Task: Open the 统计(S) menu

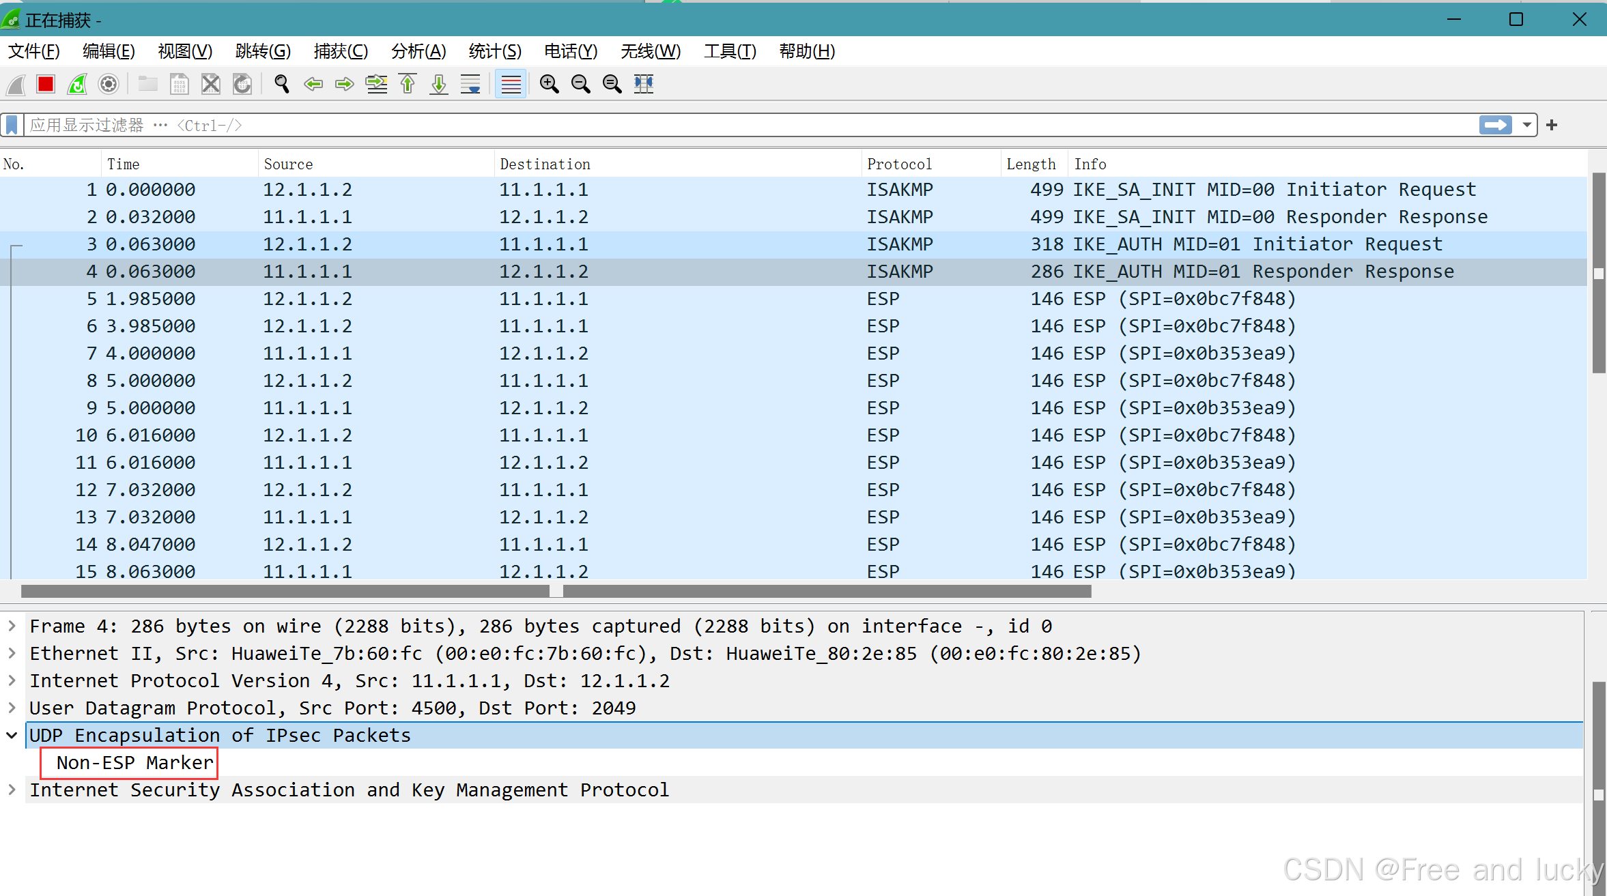Action: pyautogui.click(x=495, y=51)
